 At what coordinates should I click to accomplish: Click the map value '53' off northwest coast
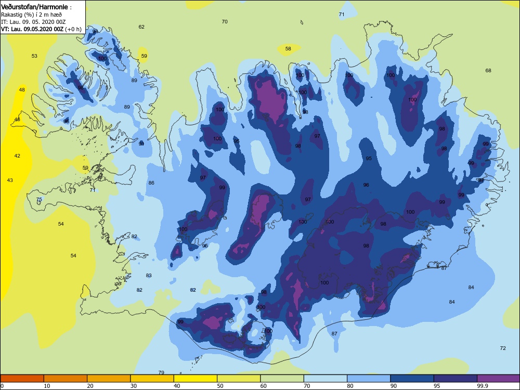click(34, 56)
